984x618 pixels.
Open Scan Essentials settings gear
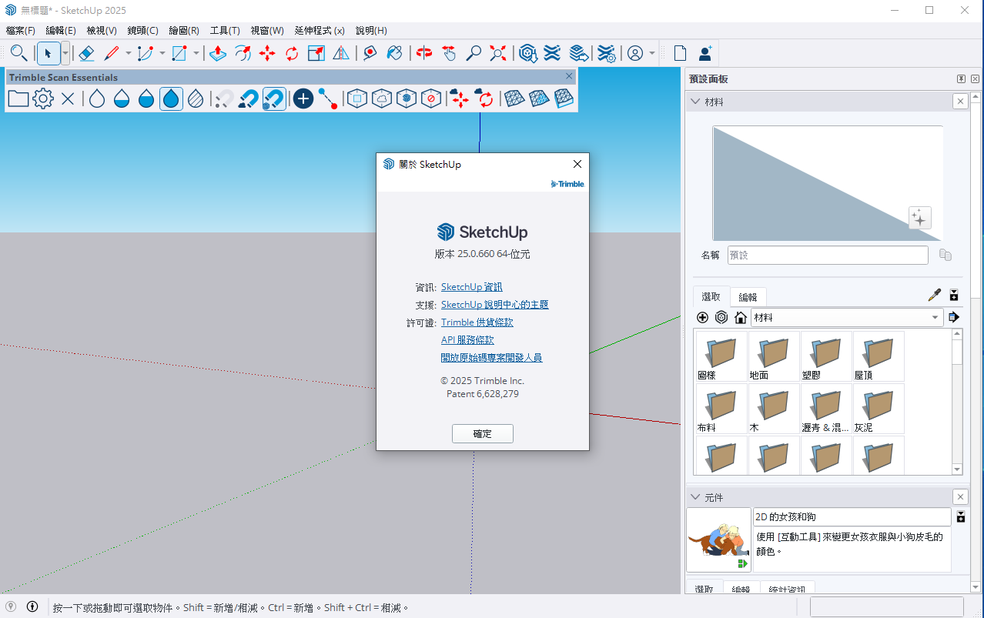click(43, 99)
